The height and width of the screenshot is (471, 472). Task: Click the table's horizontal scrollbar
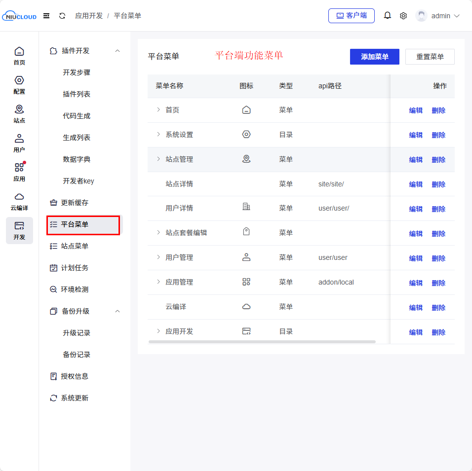pos(262,341)
